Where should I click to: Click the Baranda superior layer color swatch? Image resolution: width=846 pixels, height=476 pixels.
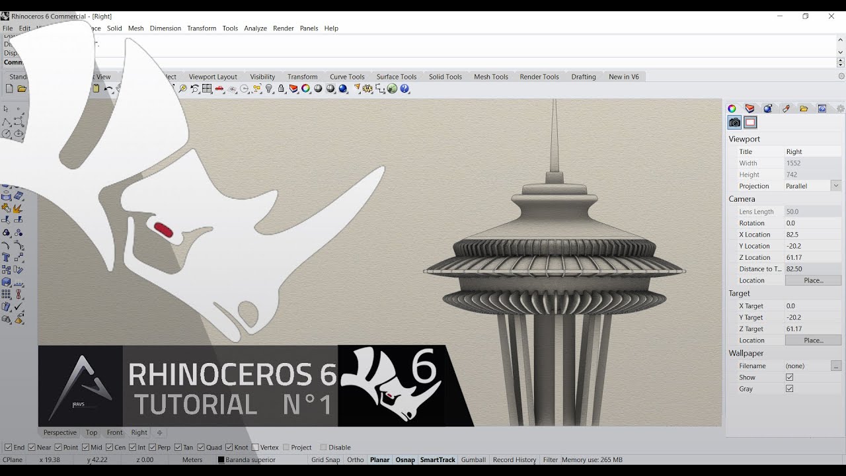221,459
